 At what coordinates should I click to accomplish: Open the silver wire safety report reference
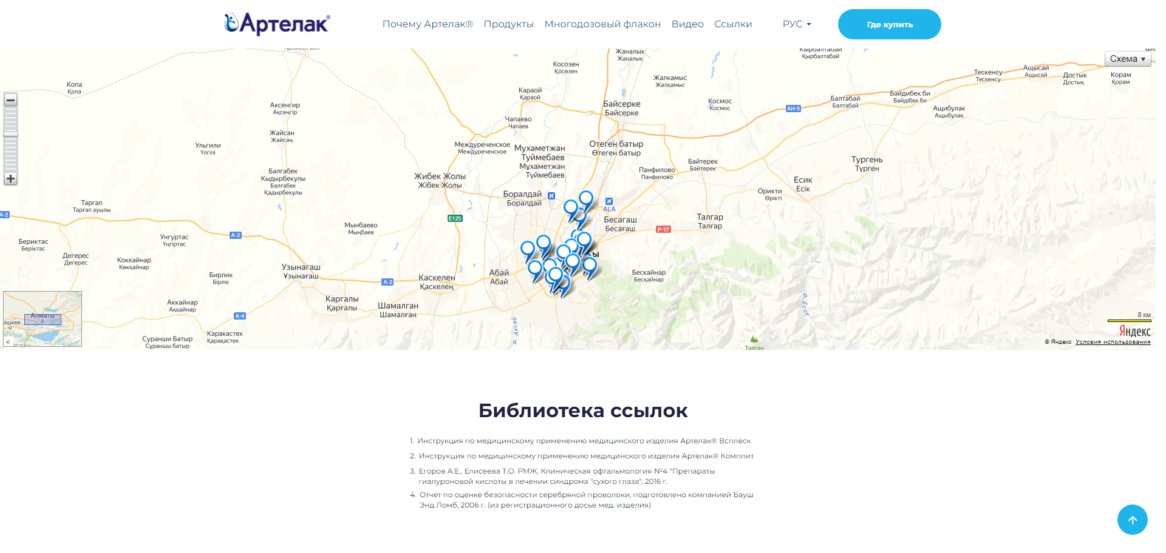(586, 500)
